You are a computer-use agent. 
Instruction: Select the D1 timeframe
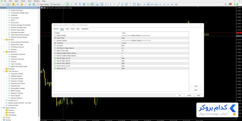(168, 5)
